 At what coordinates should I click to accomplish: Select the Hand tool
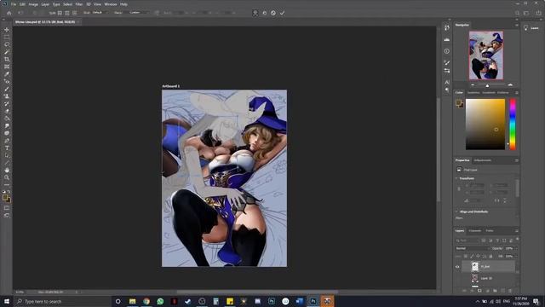pyautogui.click(x=7, y=171)
